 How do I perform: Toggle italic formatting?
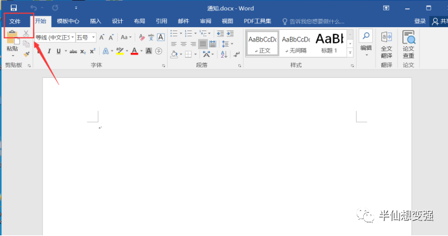click(x=49, y=51)
